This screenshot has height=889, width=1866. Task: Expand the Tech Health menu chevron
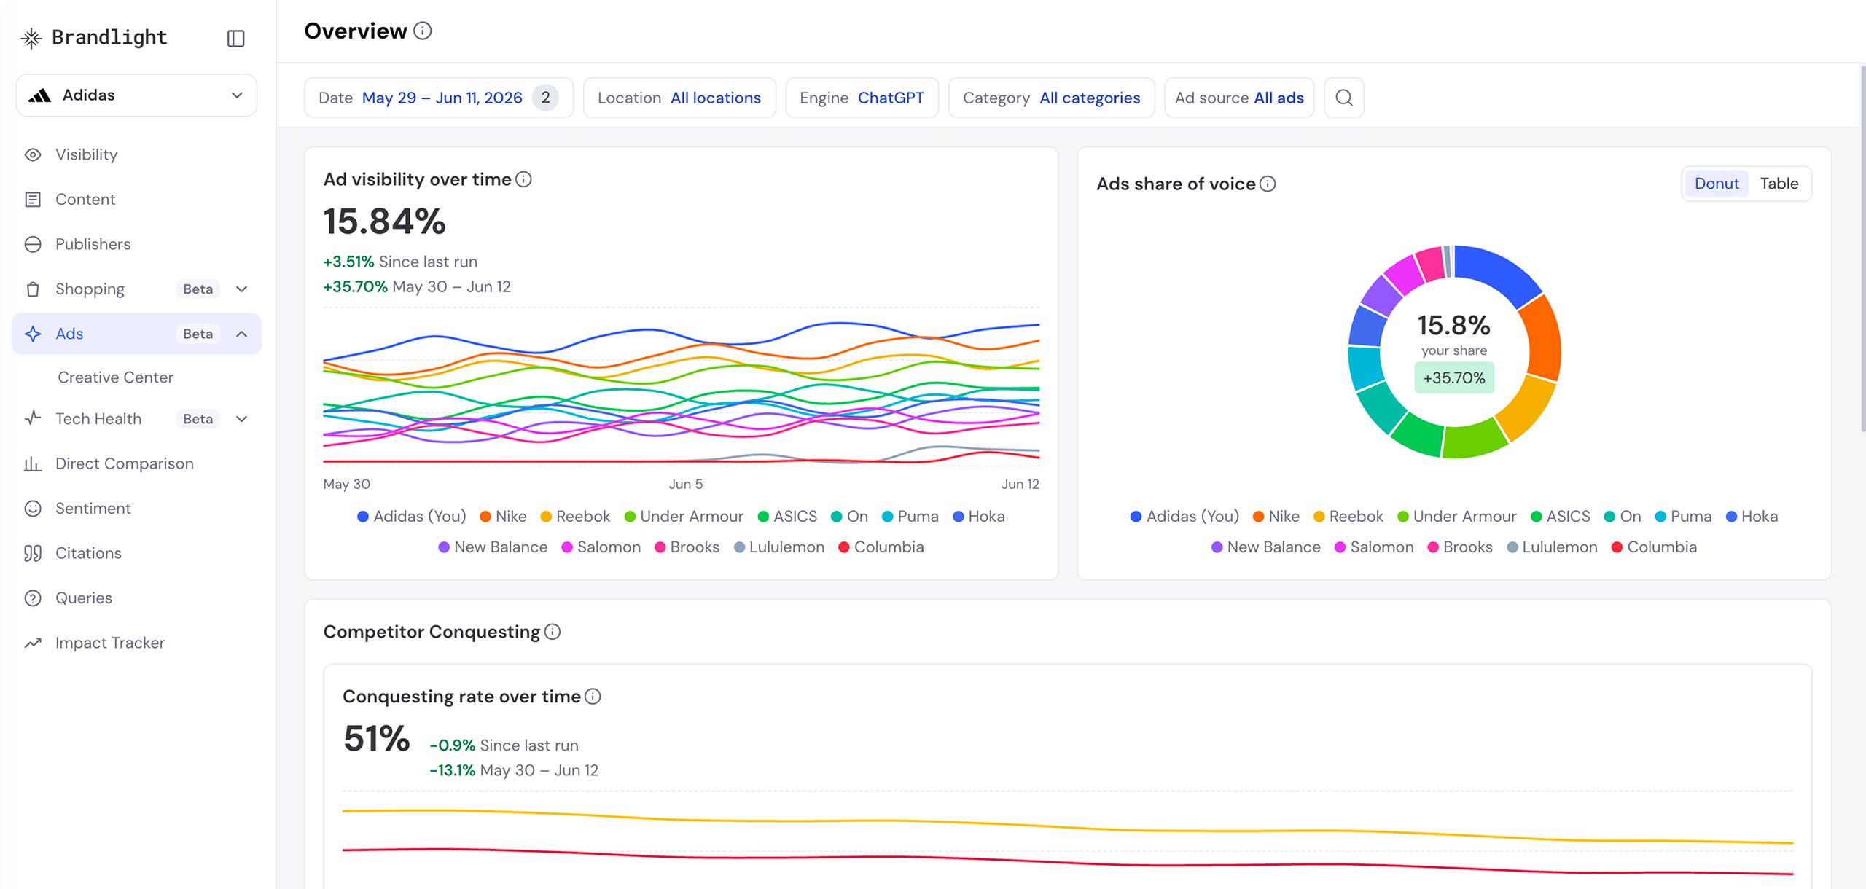(x=242, y=419)
